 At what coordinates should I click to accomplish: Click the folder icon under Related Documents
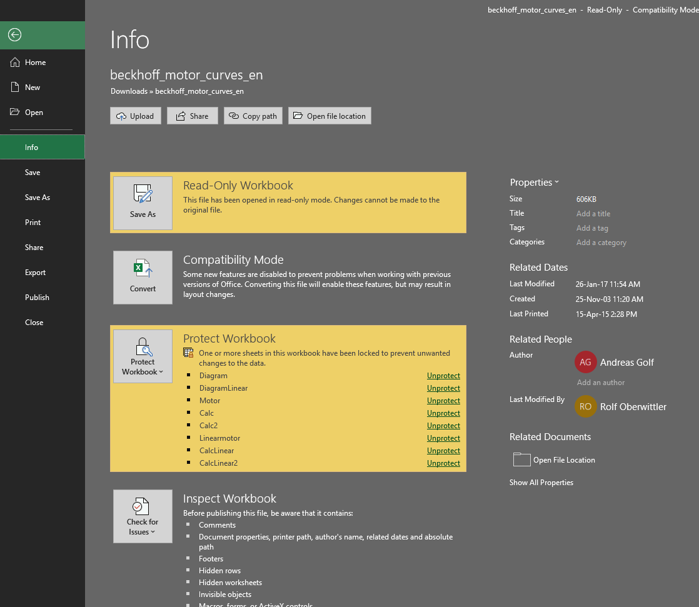[521, 459]
